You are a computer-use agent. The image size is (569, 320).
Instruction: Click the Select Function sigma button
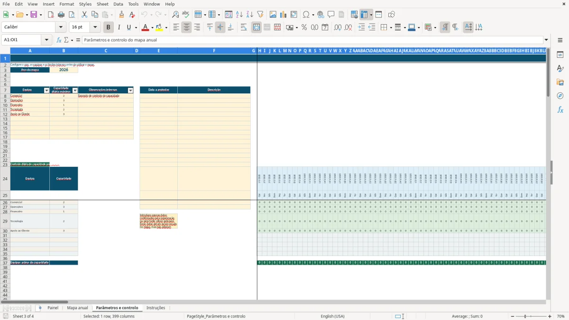click(x=66, y=40)
